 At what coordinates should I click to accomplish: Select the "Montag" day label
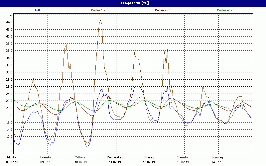pyautogui.click(x=12, y=157)
